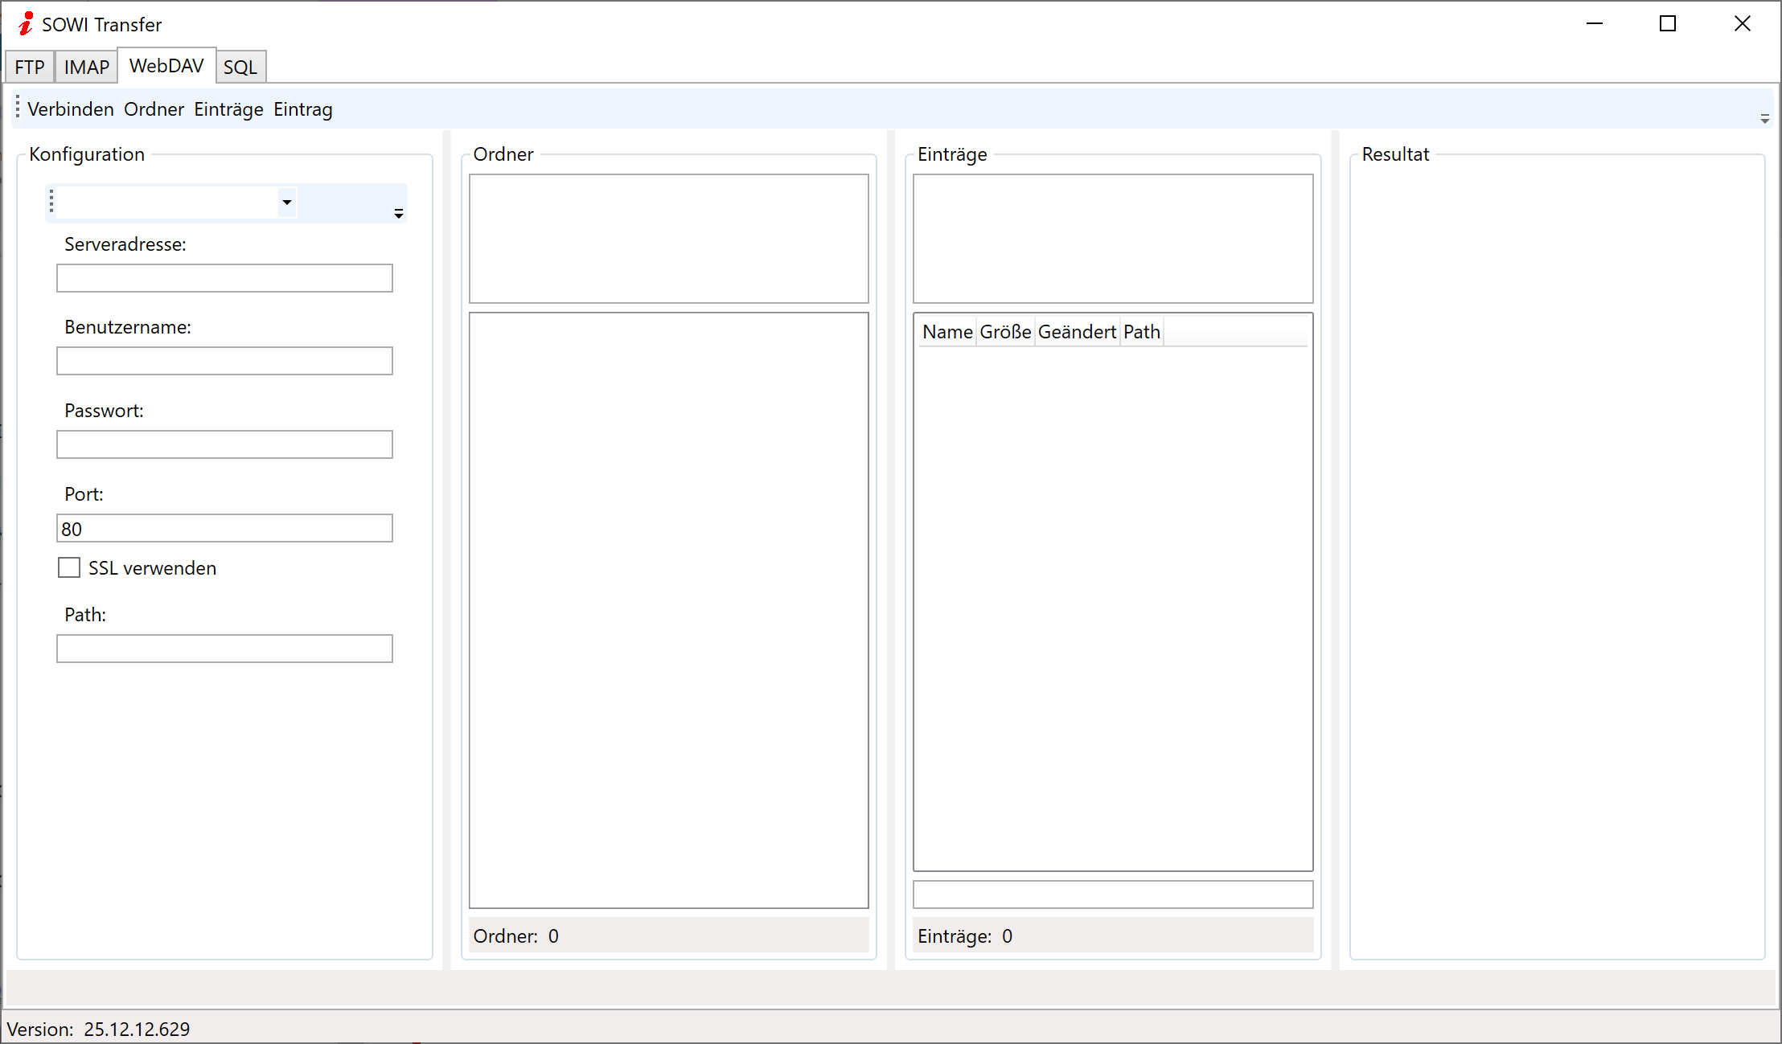Click the SOWI Transfer app icon

click(26, 24)
